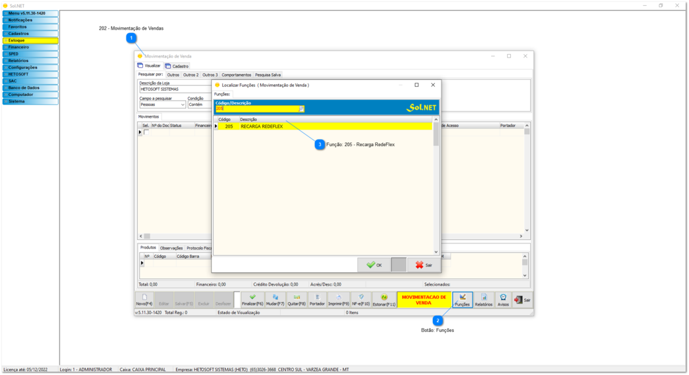The height and width of the screenshot is (375, 689).
Task: Click the Portador column header
Action: click(x=511, y=126)
